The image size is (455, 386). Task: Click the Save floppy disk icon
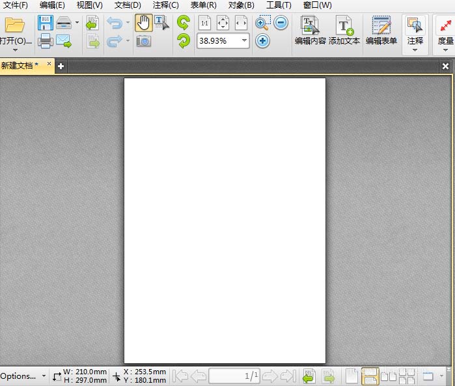(x=45, y=23)
